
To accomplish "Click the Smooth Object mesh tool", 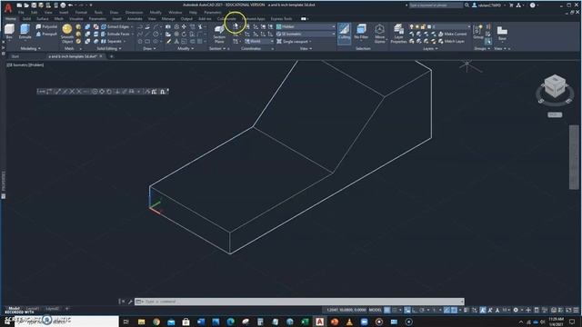I will pyautogui.click(x=67, y=34).
